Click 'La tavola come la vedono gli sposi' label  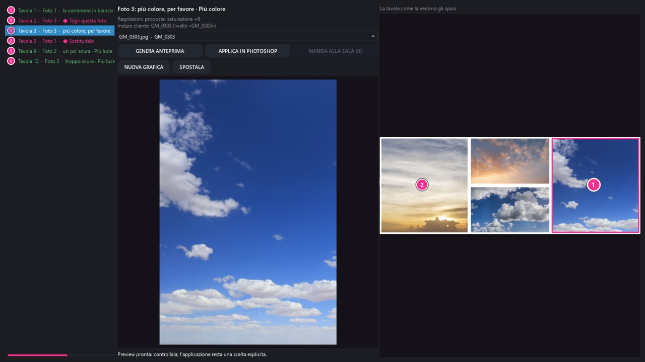point(418,9)
